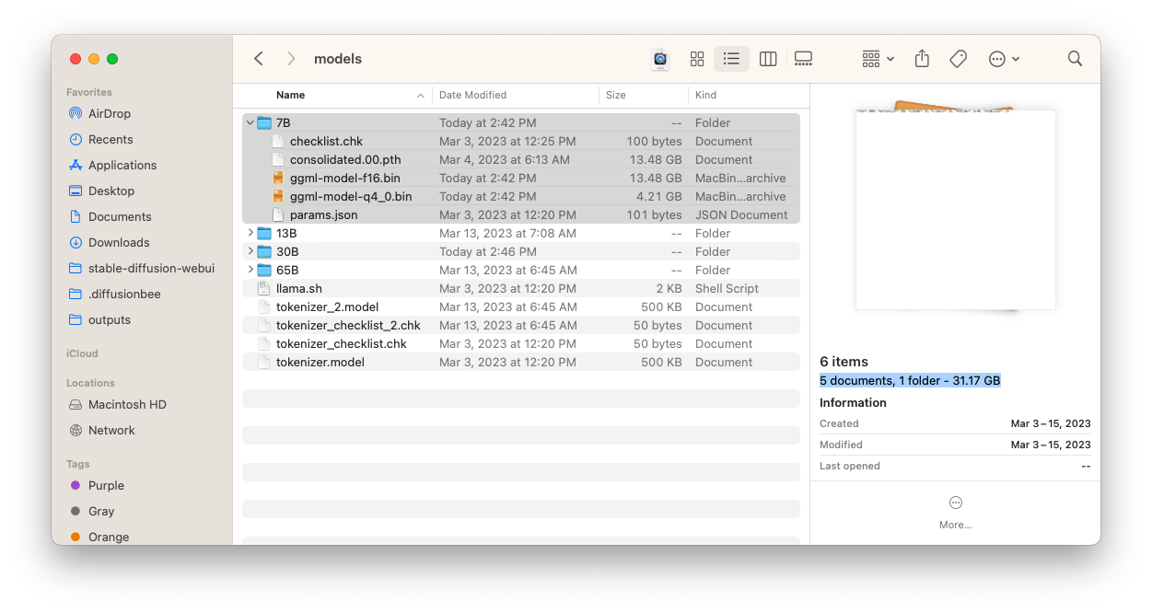This screenshot has height=613, width=1152.
Task: Open the Edit Tags icon
Action: click(958, 59)
